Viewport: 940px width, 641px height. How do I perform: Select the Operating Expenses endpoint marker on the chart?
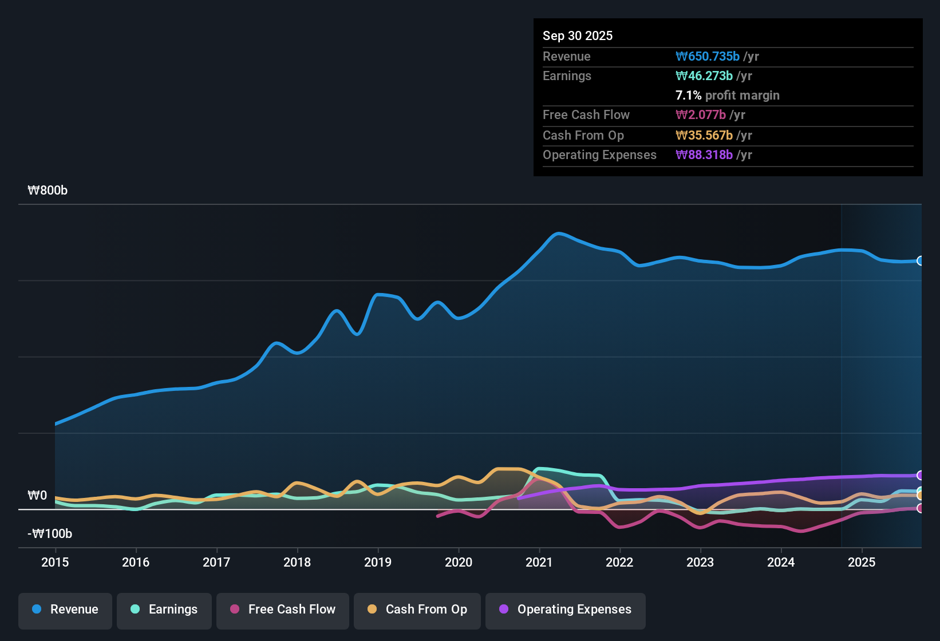920,475
